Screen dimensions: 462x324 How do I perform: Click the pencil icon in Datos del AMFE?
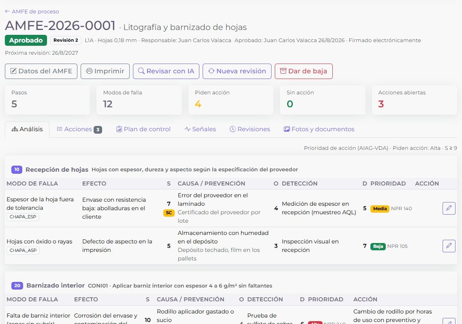click(13, 71)
